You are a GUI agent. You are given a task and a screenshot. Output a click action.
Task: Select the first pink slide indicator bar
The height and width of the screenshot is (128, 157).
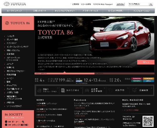(64, 74)
